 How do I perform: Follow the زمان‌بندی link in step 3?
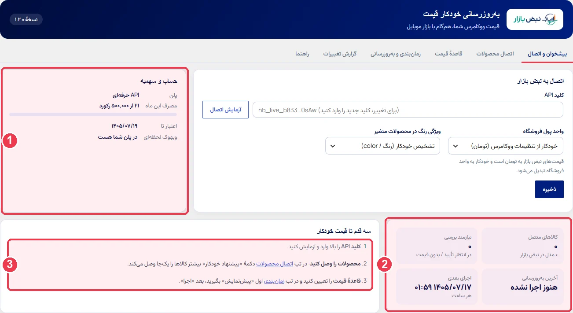click(x=275, y=281)
